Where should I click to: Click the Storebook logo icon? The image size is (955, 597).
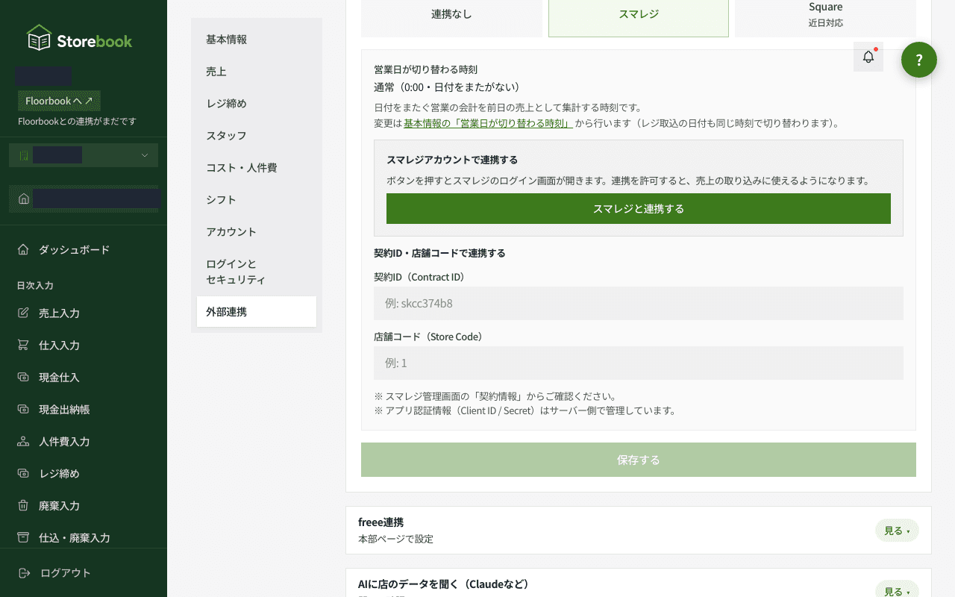(x=39, y=37)
